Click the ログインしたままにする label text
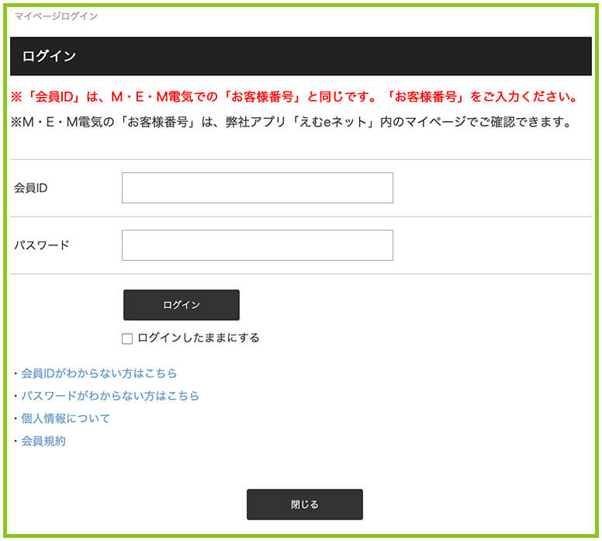Viewport: 602px width, 541px height. point(198,338)
